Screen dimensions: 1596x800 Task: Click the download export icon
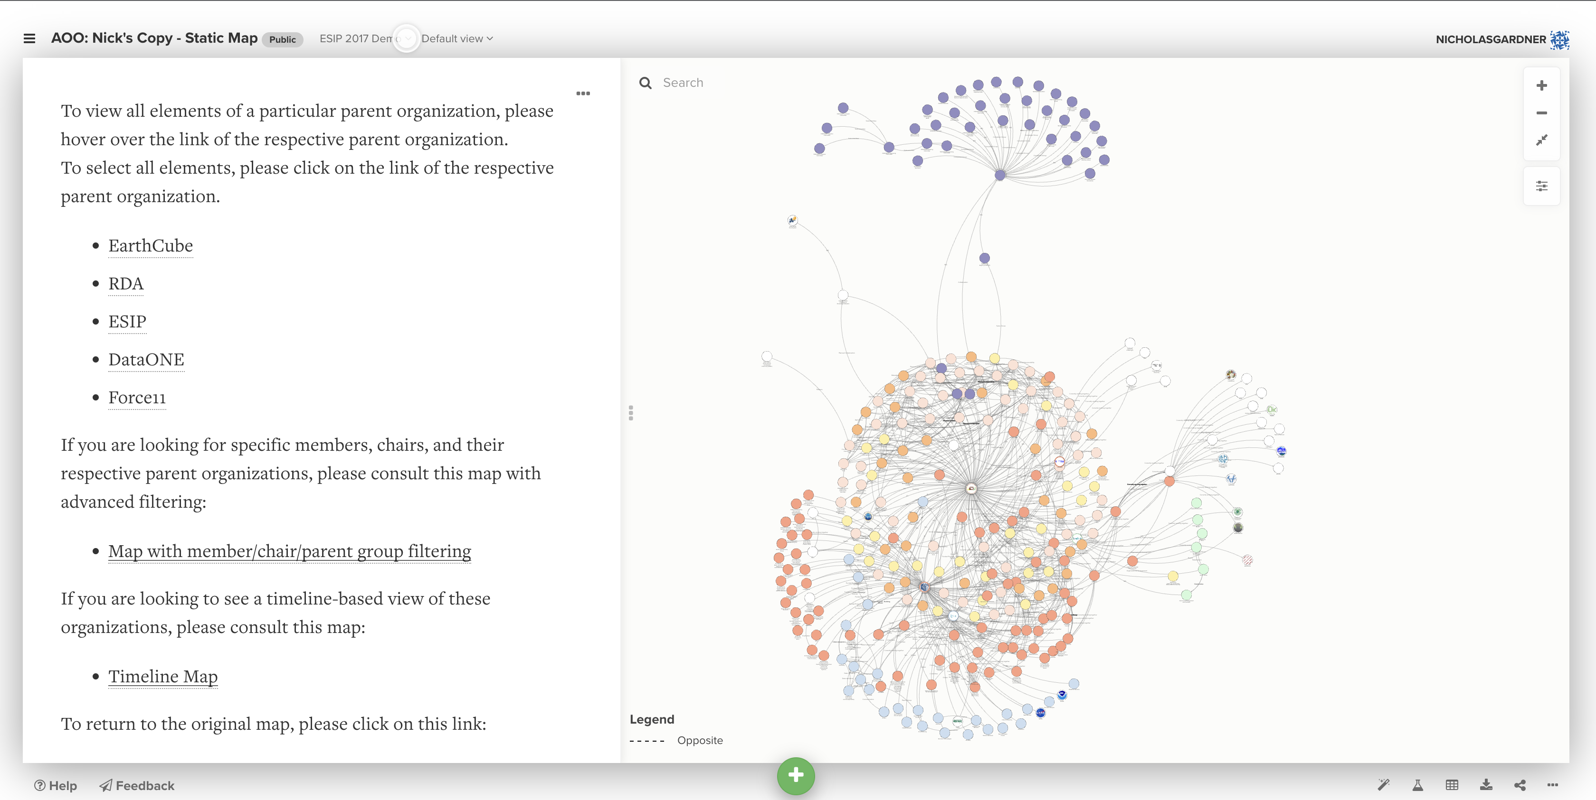[1486, 784]
